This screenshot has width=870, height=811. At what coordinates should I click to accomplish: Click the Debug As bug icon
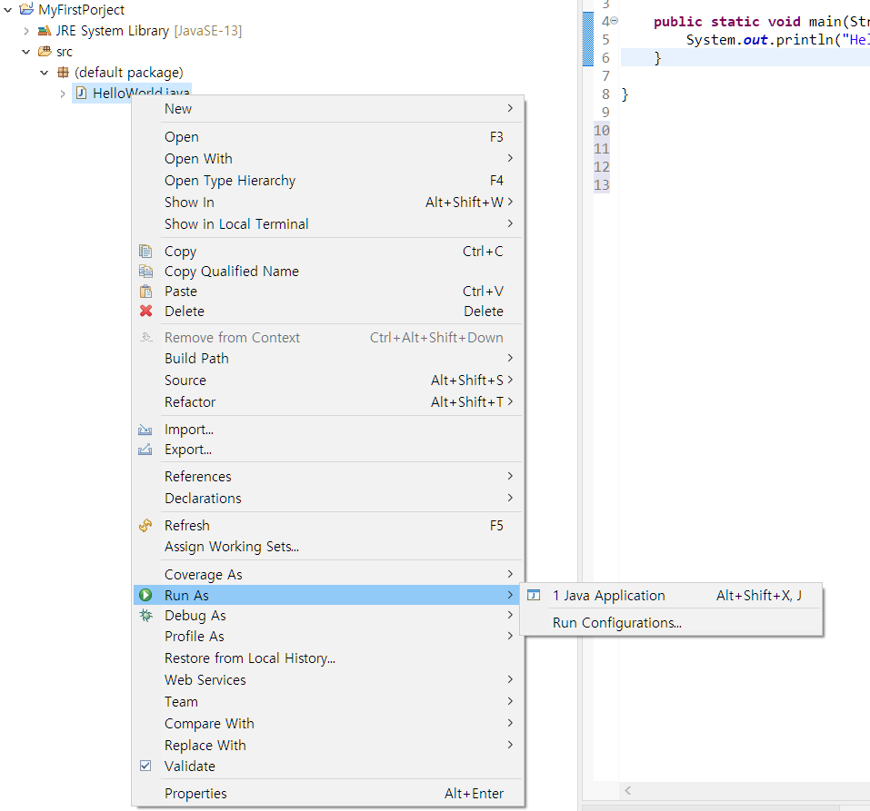145,616
